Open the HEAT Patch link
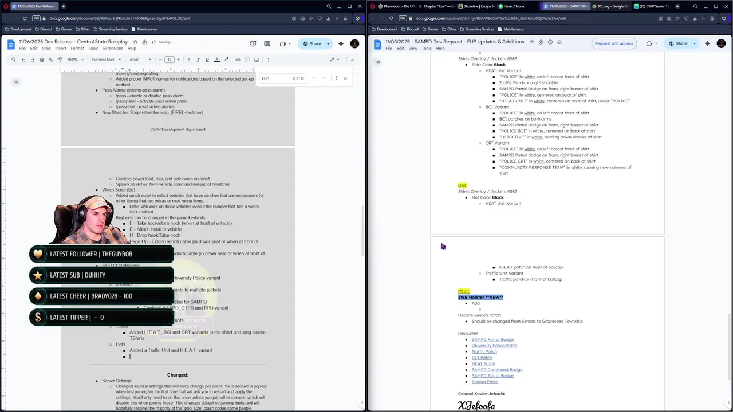This screenshot has height=412, width=733. [483, 364]
